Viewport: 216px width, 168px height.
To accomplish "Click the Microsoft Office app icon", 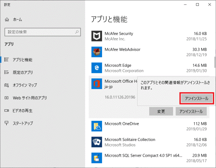I will [x=97, y=84].
